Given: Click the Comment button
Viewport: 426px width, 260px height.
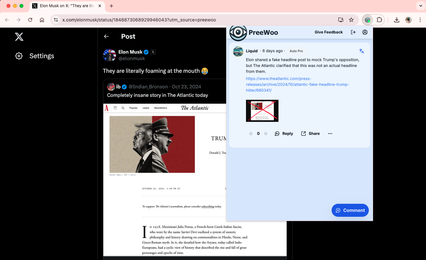Looking at the screenshot, I should pyautogui.click(x=350, y=210).
